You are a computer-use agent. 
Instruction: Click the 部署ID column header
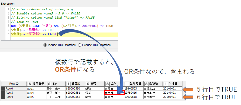tap(75, 84)
